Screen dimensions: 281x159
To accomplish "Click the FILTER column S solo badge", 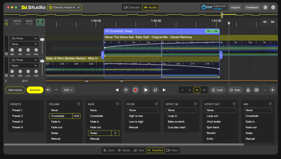I will 156,104.
